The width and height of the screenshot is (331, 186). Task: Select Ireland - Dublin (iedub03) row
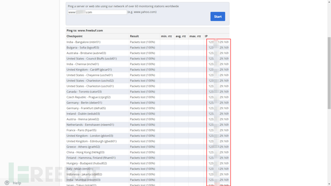pos(147,114)
